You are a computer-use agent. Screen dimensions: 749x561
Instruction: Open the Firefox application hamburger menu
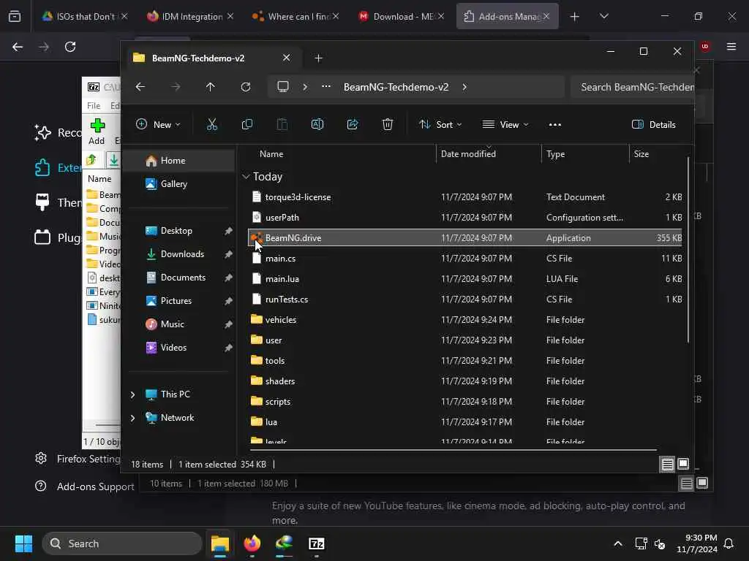pyautogui.click(x=731, y=47)
